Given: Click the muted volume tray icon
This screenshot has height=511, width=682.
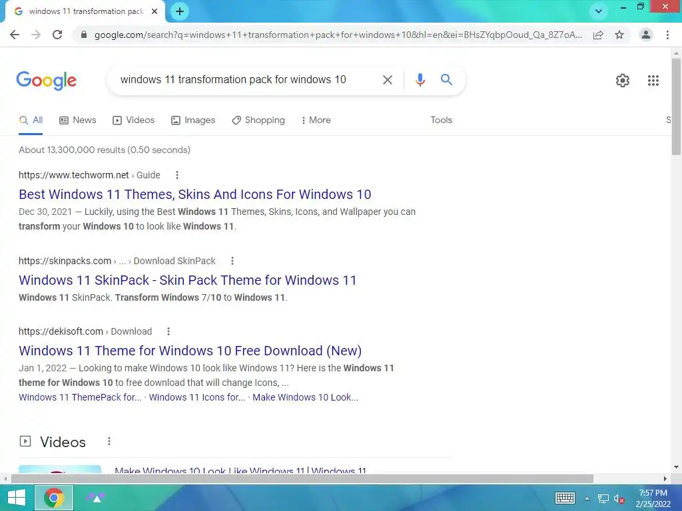Looking at the screenshot, I should tap(619, 499).
